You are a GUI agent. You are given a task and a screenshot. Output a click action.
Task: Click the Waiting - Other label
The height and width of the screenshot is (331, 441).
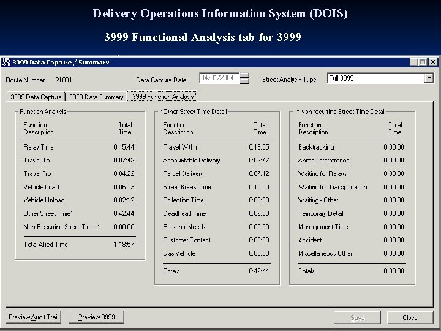(x=318, y=200)
